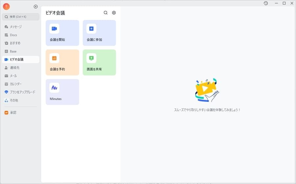Open video meeting settings gear icon
296x184 pixels.
pos(114,12)
